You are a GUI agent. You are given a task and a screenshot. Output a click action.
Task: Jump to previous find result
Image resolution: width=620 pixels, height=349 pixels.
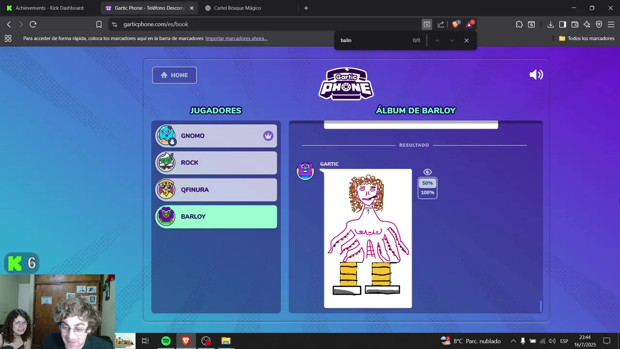[437, 40]
